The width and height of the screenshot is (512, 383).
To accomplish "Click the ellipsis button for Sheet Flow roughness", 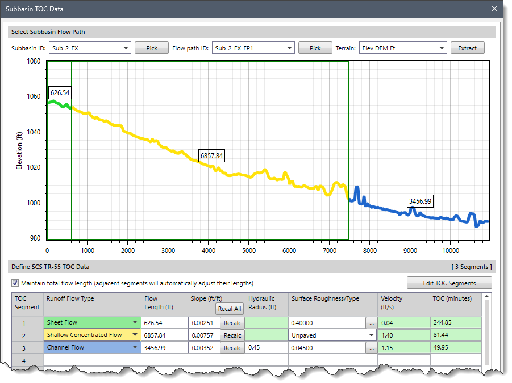I will point(371,323).
